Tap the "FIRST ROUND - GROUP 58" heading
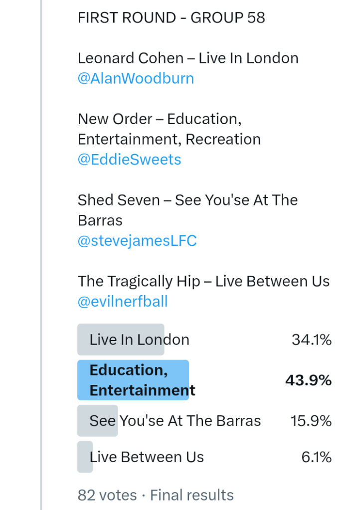 point(171,18)
